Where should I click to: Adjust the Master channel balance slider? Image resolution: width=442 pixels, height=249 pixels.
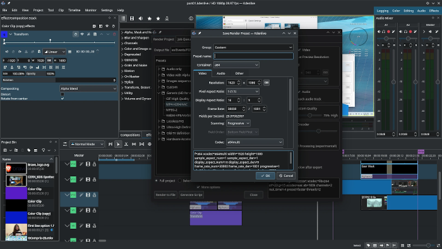point(430,39)
